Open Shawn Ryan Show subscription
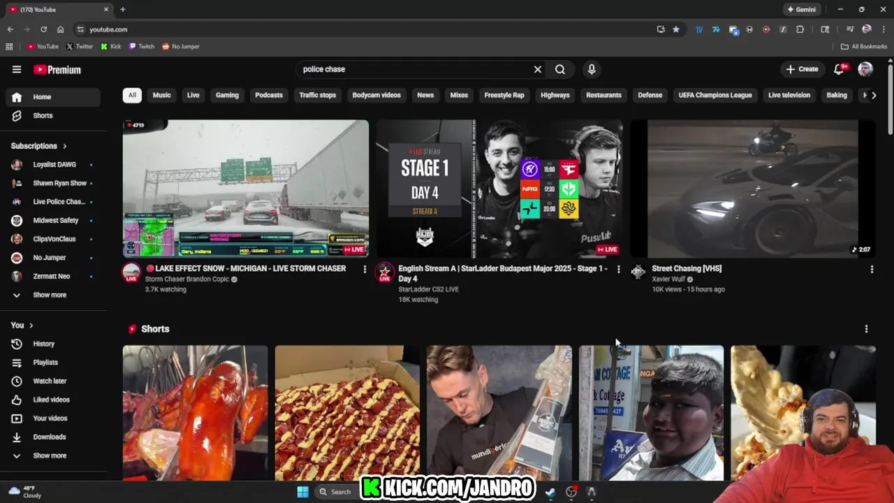 [x=53, y=183]
